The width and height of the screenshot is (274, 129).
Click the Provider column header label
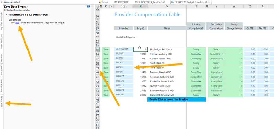123,28
